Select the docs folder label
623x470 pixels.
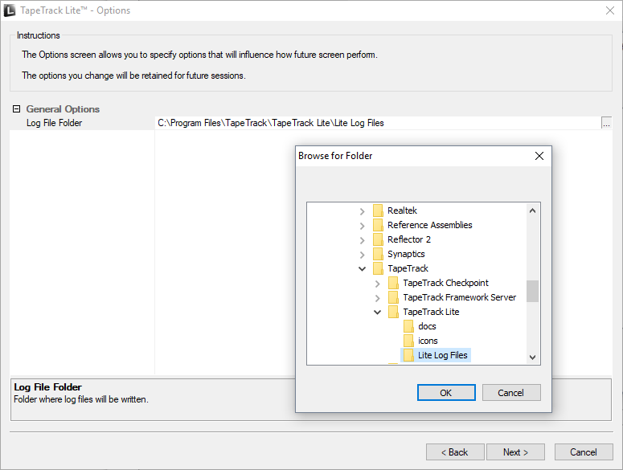(x=427, y=326)
